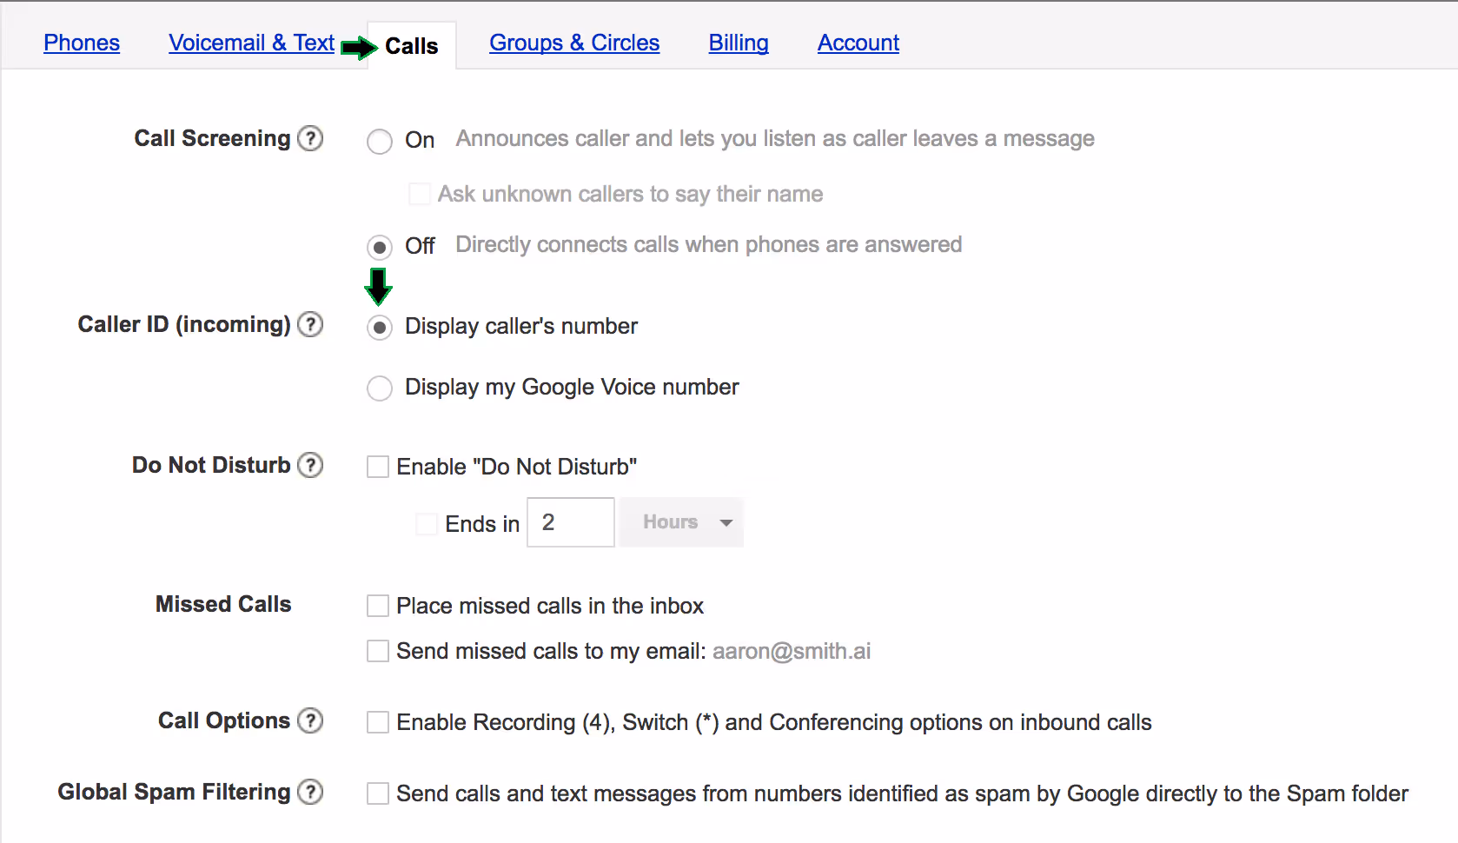This screenshot has width=1458, height=843.
Task: Enable Recording, Switch and Conferencing options checkbox
Action: [x=378, y=722]
